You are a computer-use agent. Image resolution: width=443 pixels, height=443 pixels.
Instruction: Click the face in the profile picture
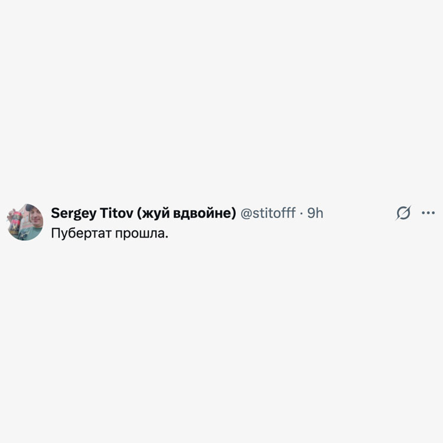35,216
